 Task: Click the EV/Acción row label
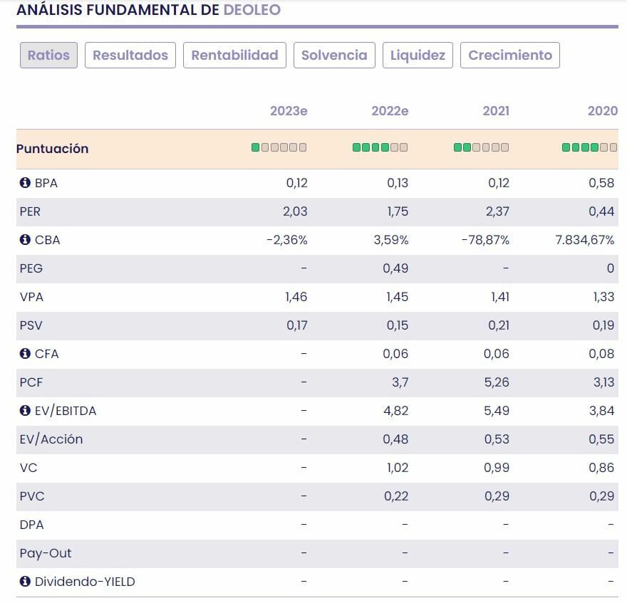click(51, 439)
